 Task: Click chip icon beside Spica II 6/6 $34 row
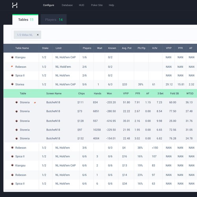point(12,184)
